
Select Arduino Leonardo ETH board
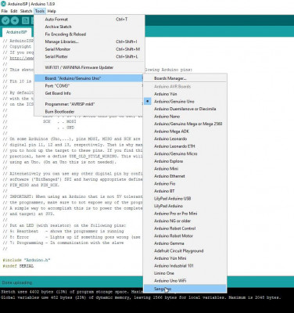pyautogui.click(x=185, y=146)
